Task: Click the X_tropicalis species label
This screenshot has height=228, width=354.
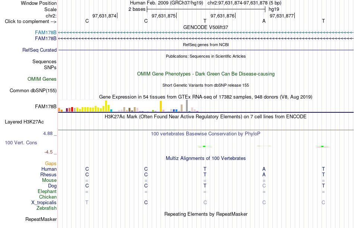Action: coord(44,203)
